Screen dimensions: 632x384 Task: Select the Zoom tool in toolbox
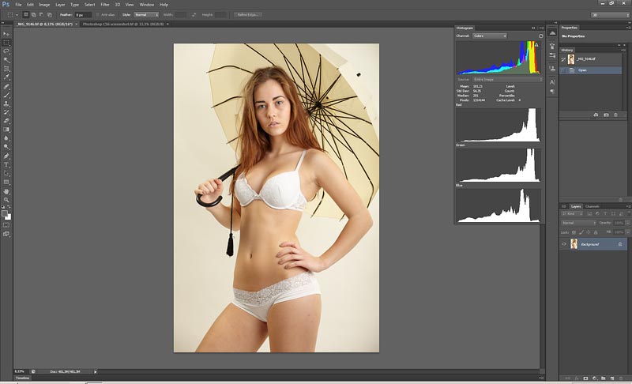pos(6,200)
